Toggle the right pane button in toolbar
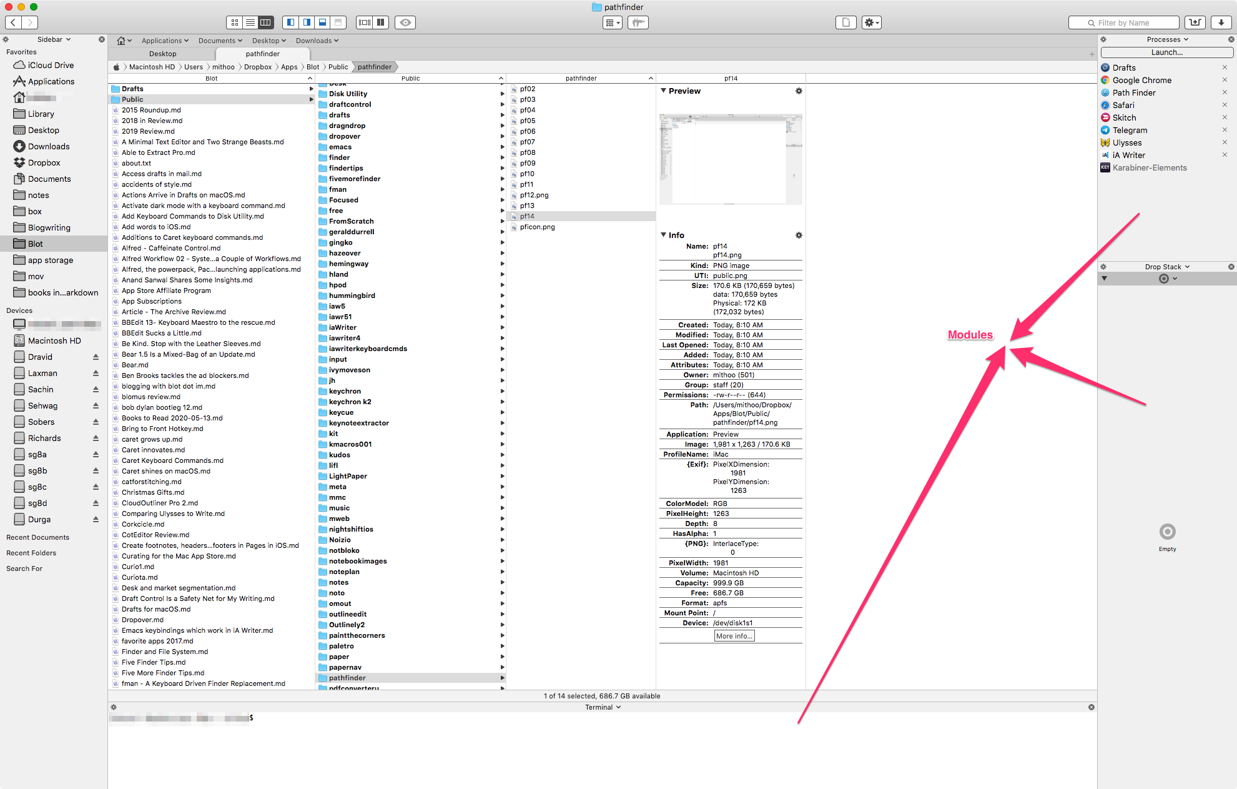The image size is (1237, 789). click(x=307, y=22)
